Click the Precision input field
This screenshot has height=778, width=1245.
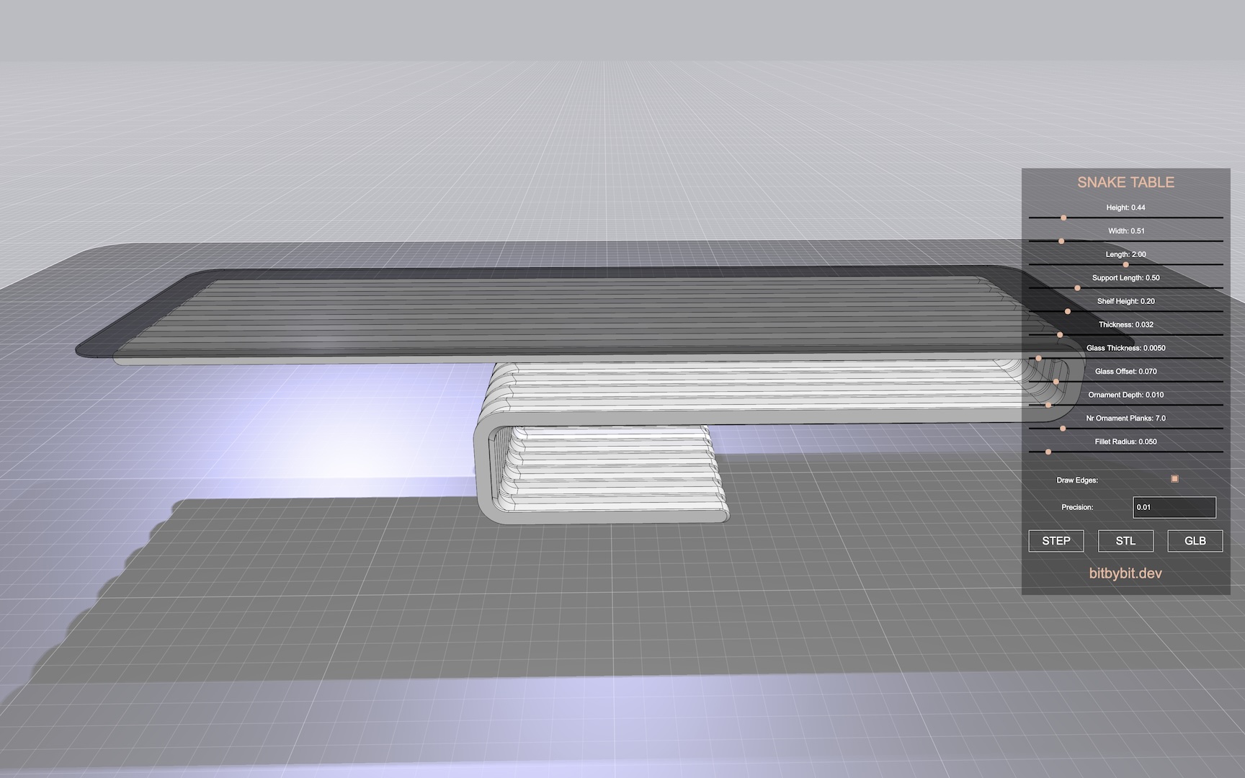[1174, 507]
